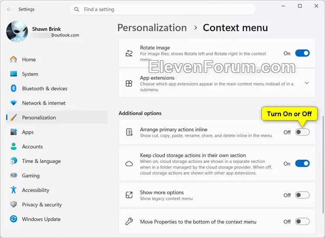Click the Apps icon in sidebar
325x238 pixels.
pos(13,132)
